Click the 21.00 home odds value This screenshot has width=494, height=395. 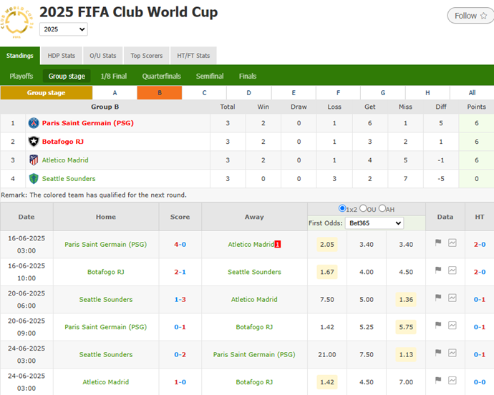click(x=327, y=355)
